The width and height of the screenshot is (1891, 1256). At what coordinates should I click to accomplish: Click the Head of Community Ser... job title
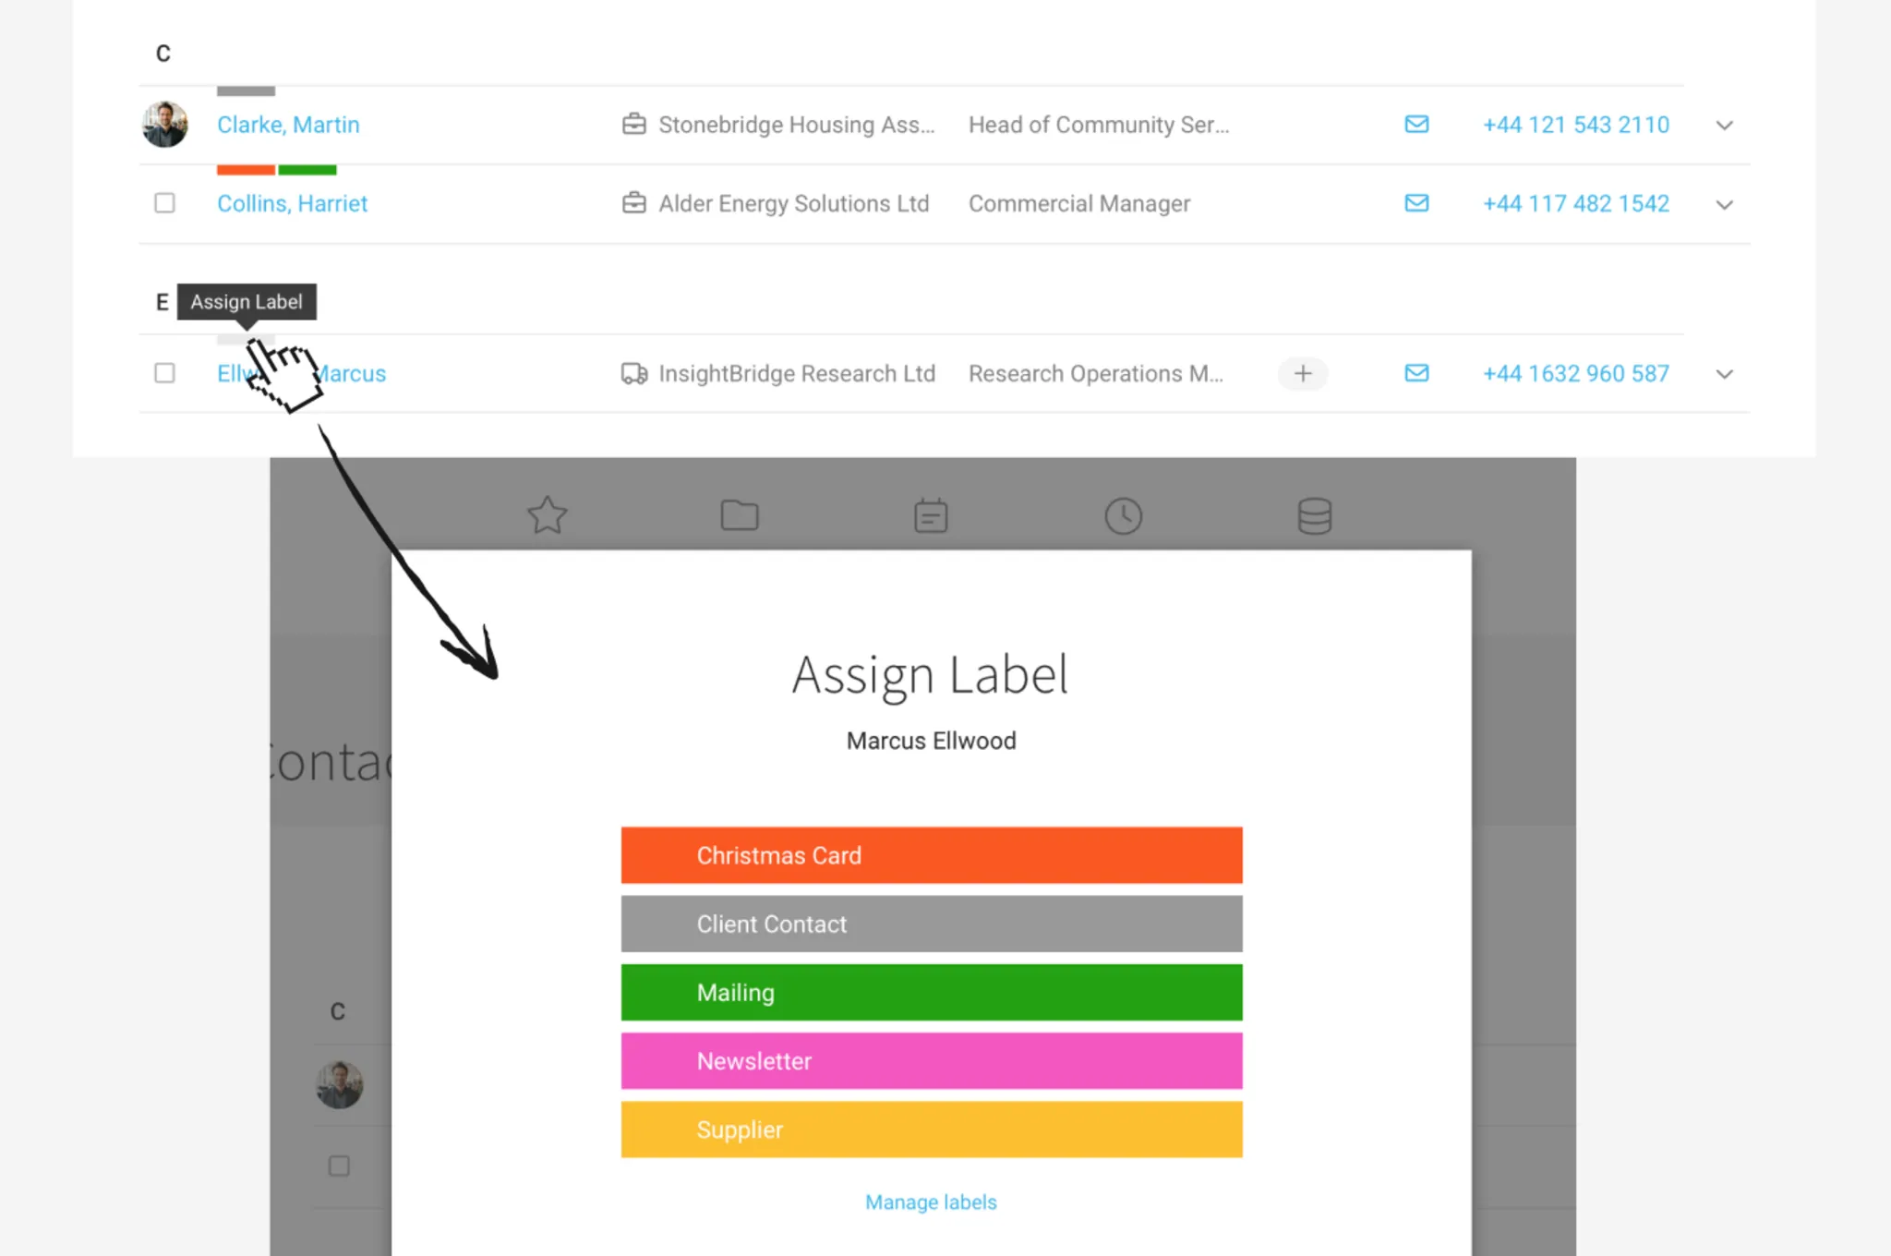coord(1099,125)
